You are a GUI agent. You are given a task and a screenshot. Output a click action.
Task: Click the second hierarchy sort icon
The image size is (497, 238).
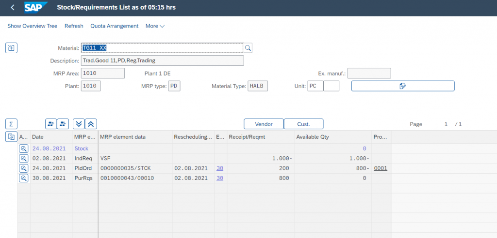pos(63,124)
